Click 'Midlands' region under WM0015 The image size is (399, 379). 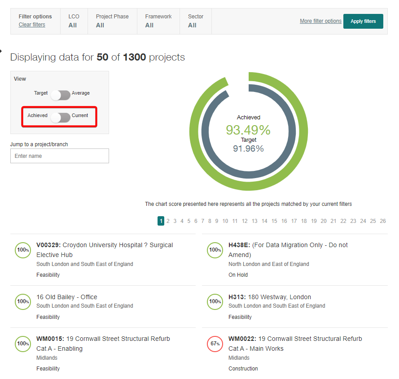tap(47, 358)
